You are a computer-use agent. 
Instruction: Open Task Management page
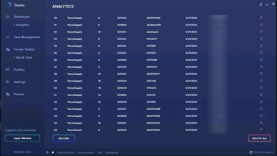(27, 37)
